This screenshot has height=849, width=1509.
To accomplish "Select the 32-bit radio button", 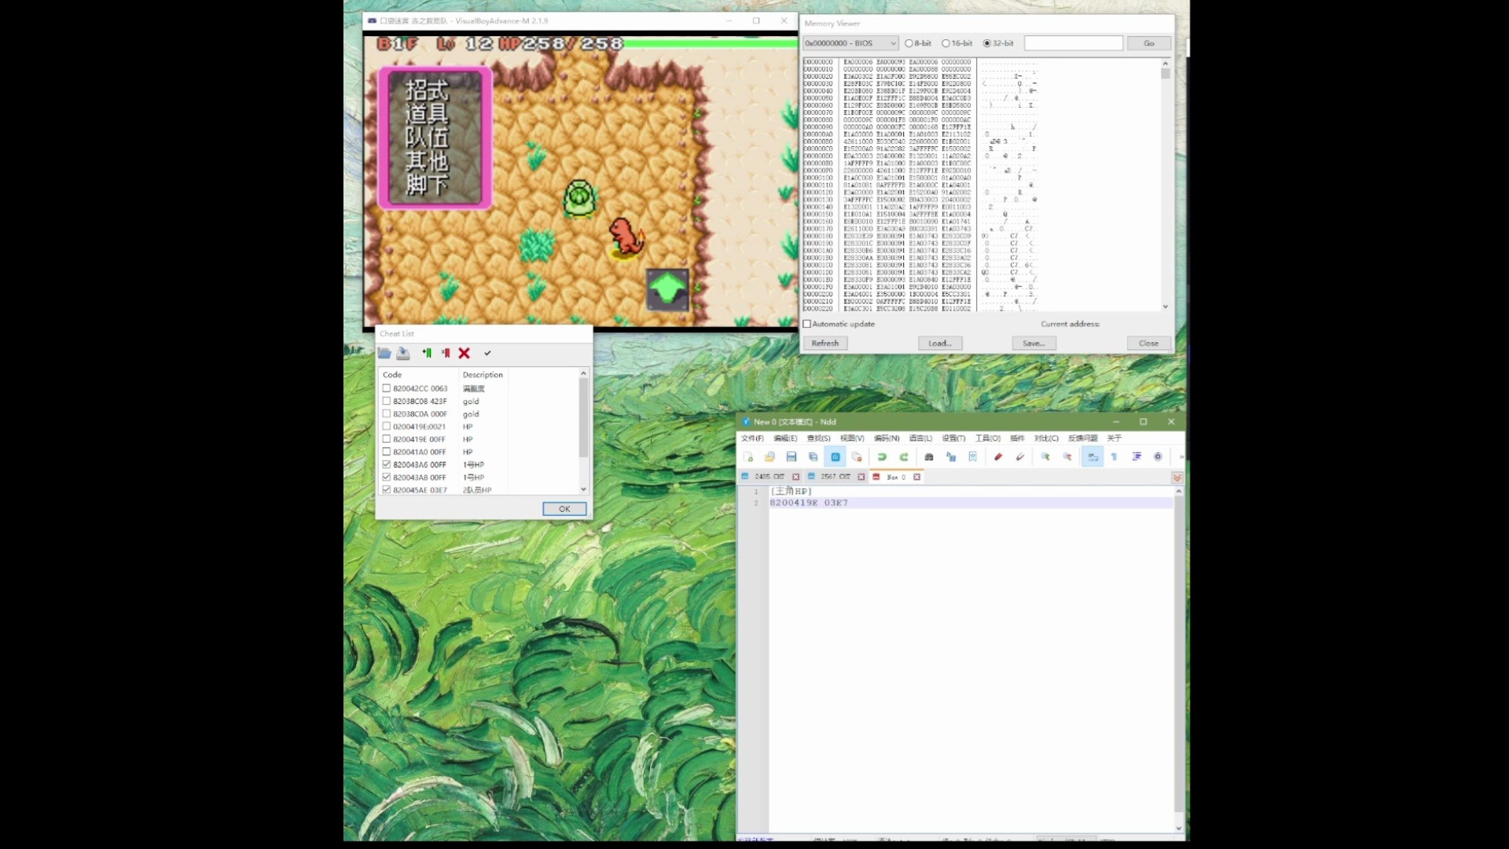I will click(x=987, y=43).
